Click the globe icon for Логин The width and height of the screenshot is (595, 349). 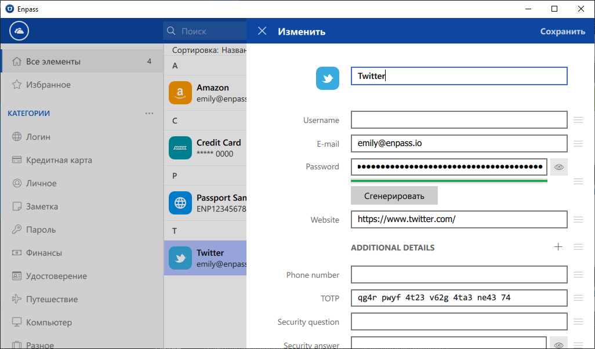coord(17,137)
